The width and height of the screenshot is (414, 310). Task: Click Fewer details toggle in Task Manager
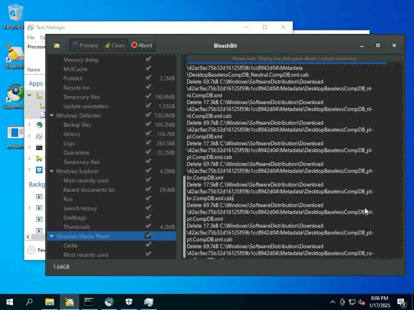pos(36,250)
